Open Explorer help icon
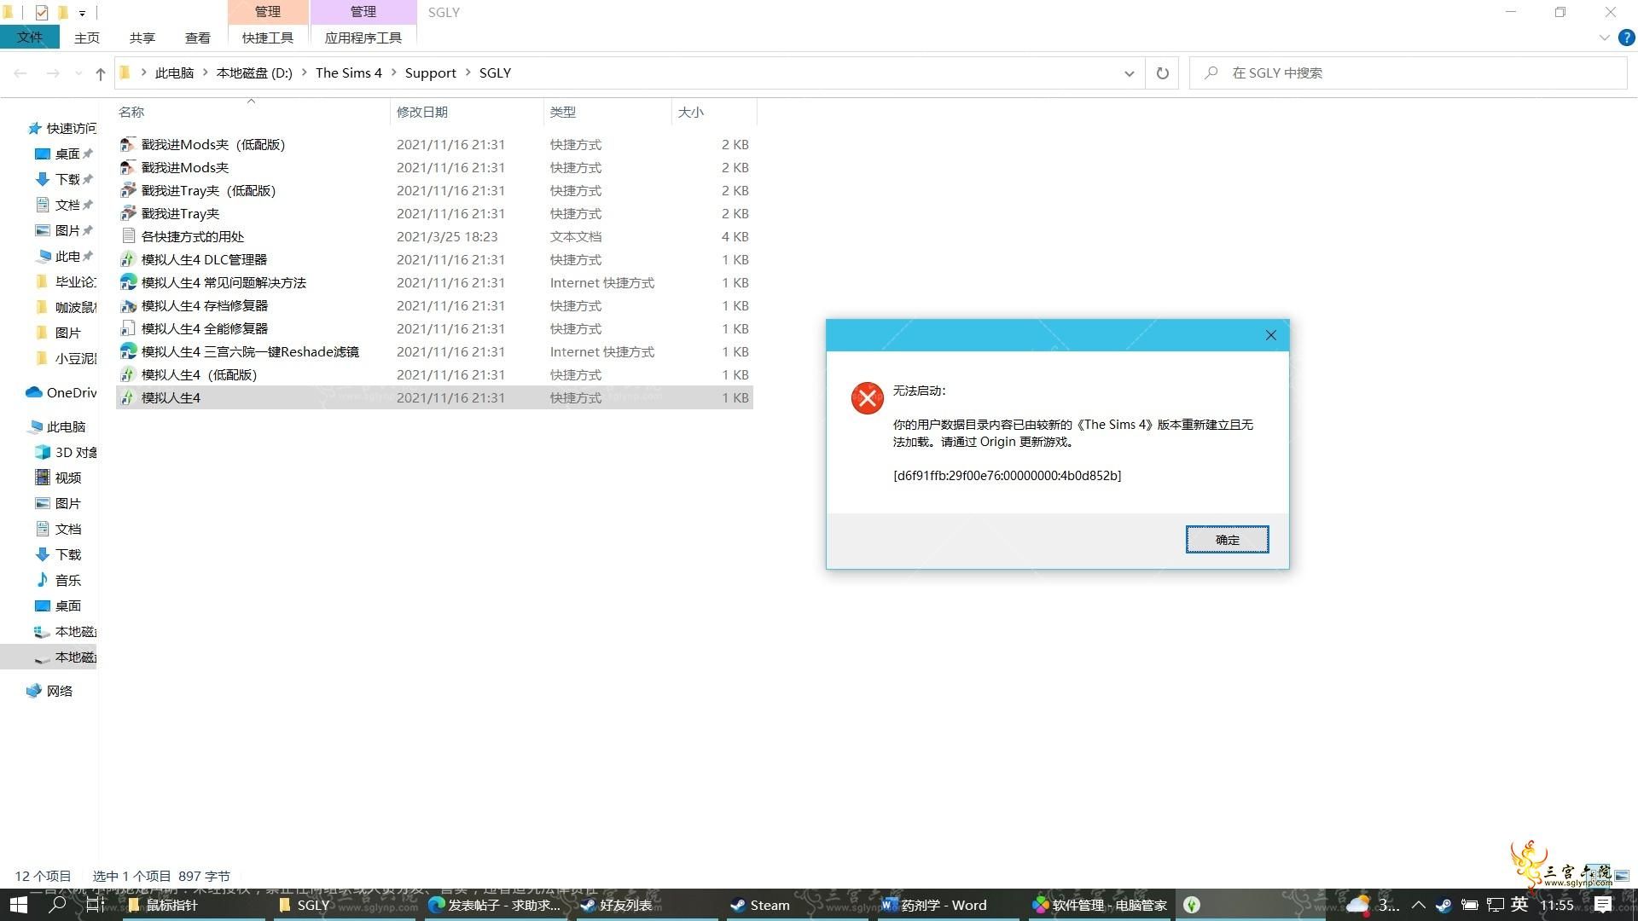Screen dimensions: 1638x921 (1627, 38)
